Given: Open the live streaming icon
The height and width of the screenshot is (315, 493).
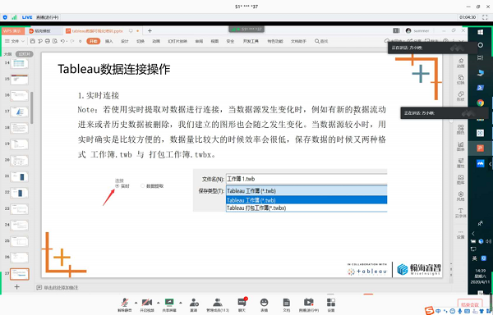Looking at the screenshot, I should (309, 303).
